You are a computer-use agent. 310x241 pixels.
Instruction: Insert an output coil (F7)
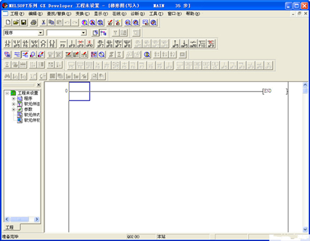point(43,44)
